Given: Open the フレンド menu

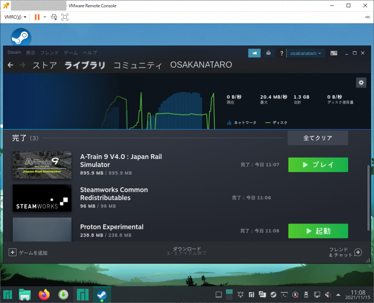Looking at the screenshot, I should point(49,53).
